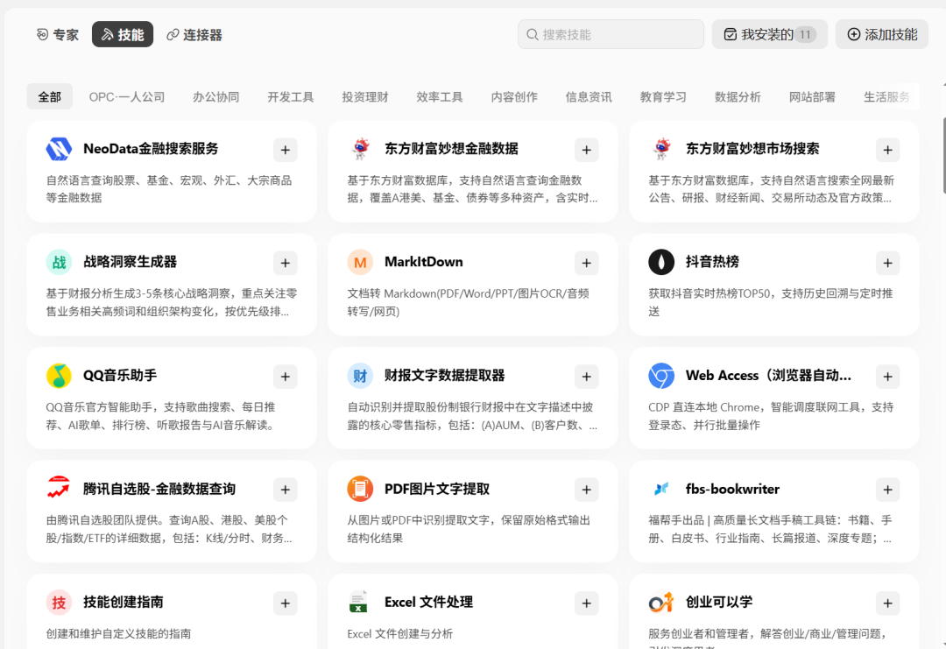Click the orange M MarkItDown icon
This screenshot has height=649, width=946.
click(360, 262)
